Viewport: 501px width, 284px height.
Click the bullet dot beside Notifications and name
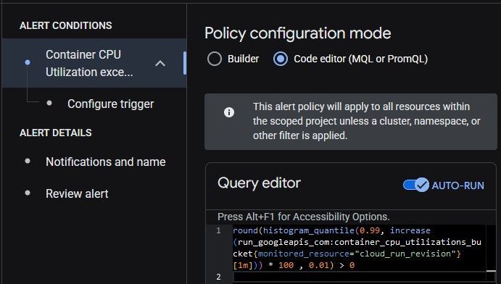coord(28,161)
